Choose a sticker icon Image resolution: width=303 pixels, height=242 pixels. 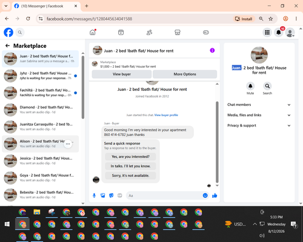pos(112,195)
